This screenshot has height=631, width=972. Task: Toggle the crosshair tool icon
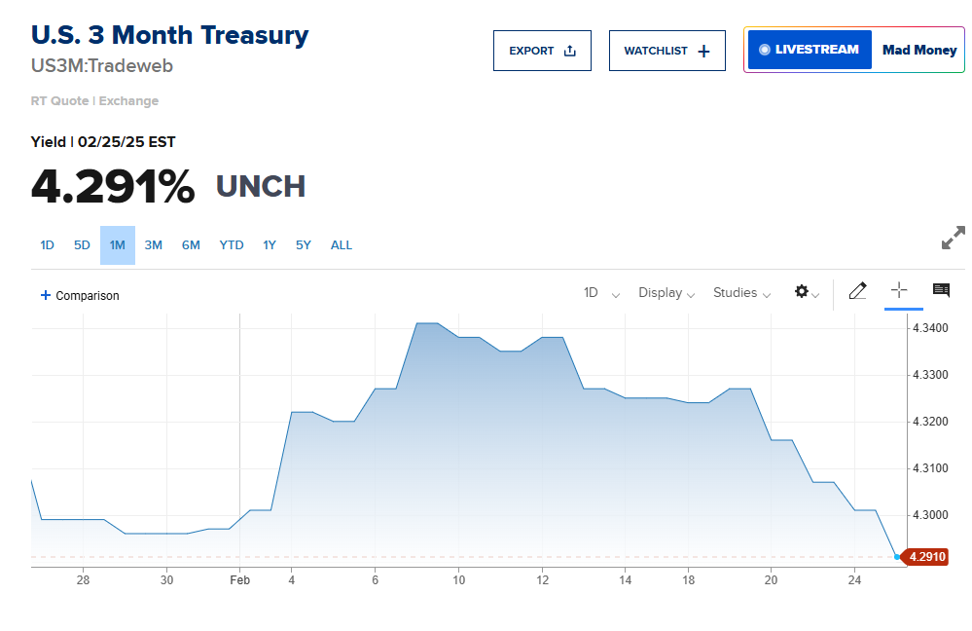[899, 290]
